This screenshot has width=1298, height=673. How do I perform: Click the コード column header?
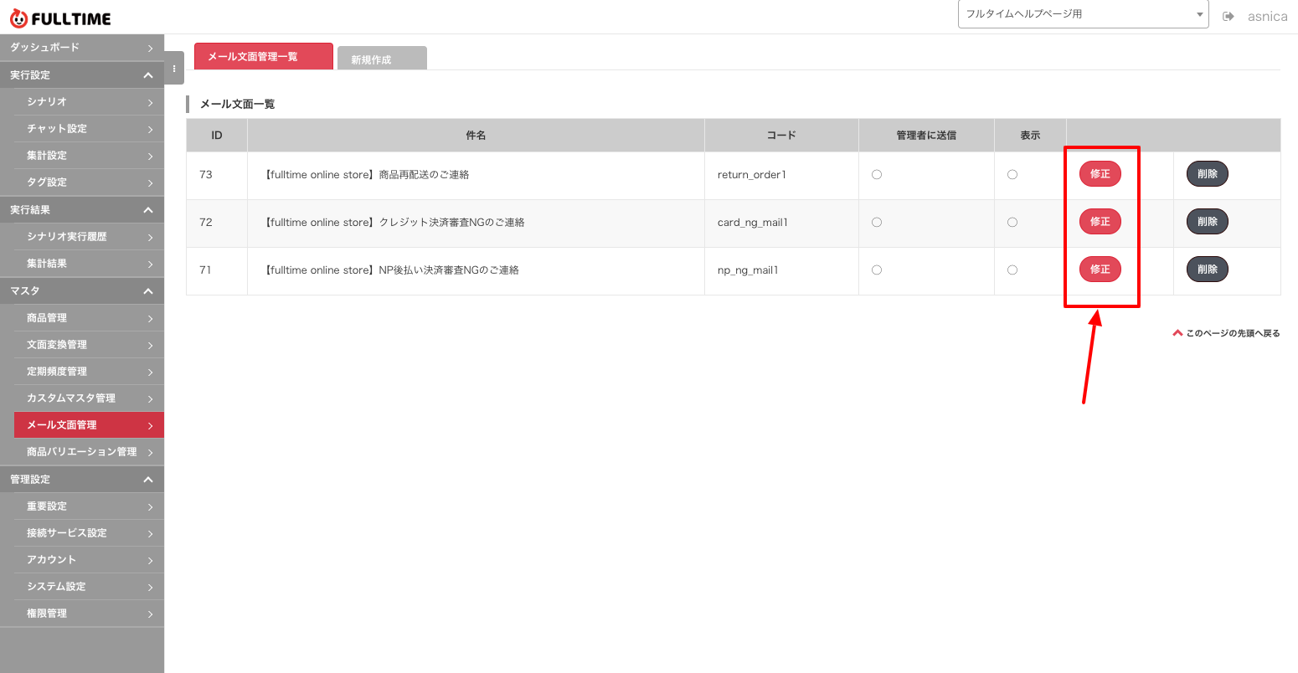tap(781, 135)
